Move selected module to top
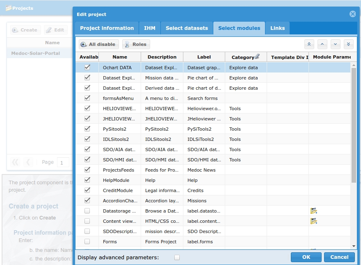Screen dimensions: 361x265 [309, 44]
